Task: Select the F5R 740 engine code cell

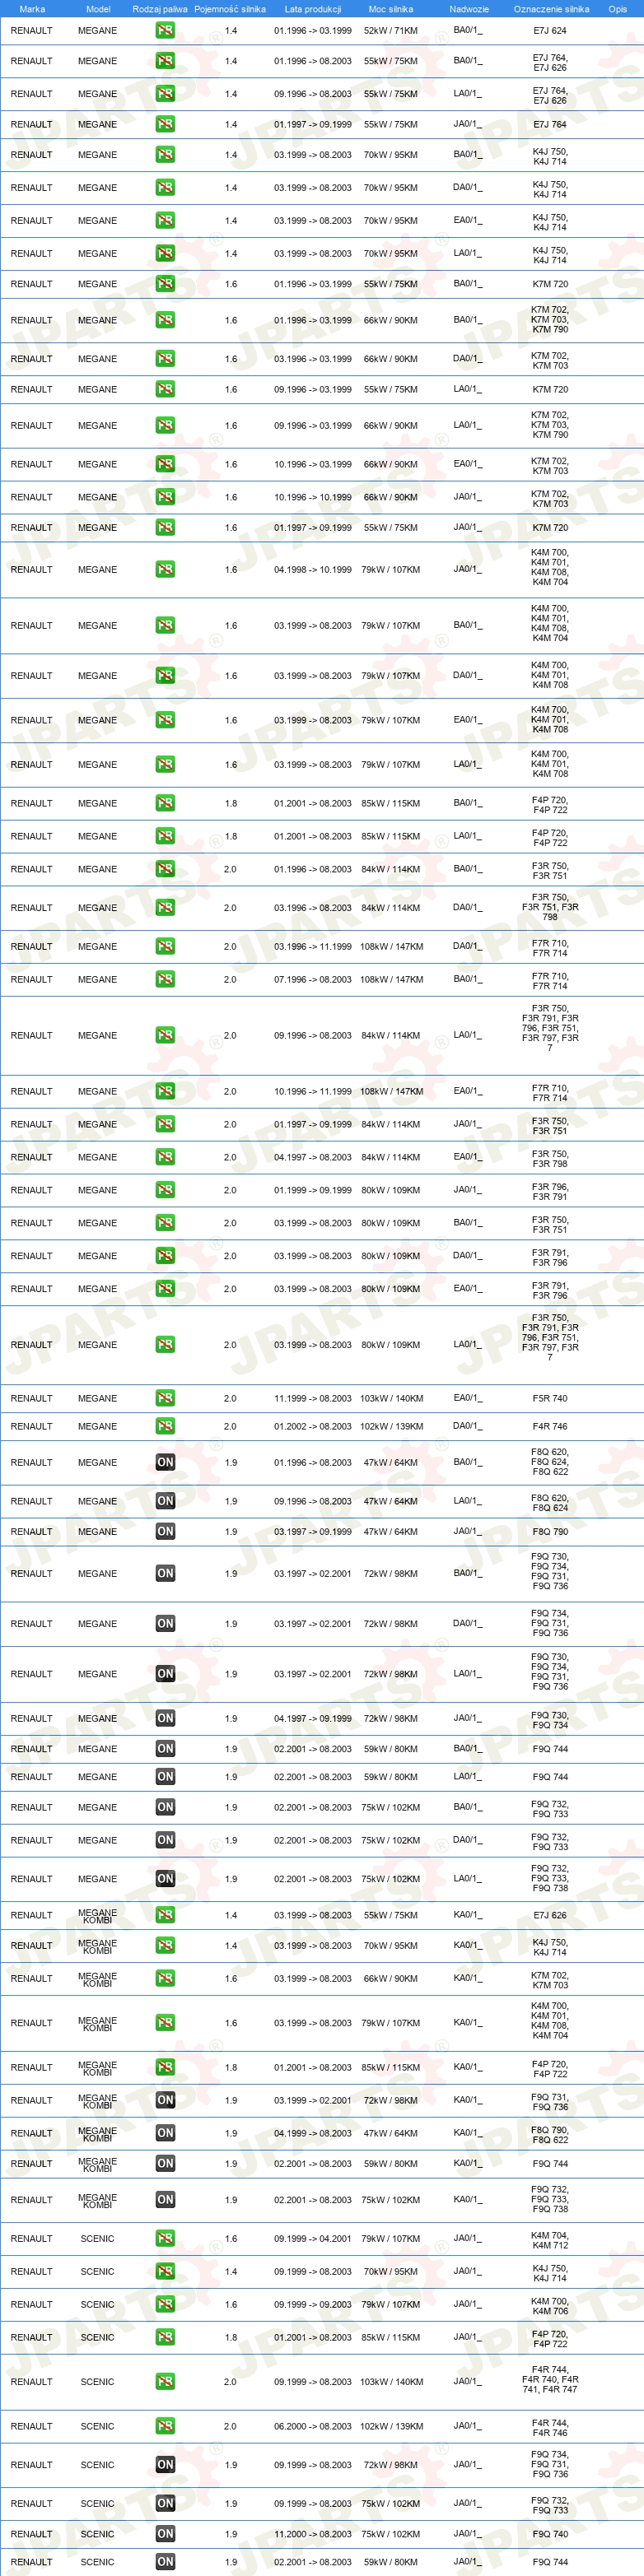Action: coord(550,1398)
